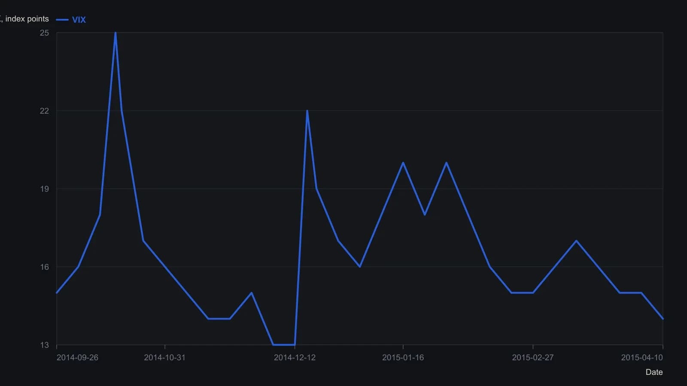Select the 2014-12-12 date label

pos(295,358)
